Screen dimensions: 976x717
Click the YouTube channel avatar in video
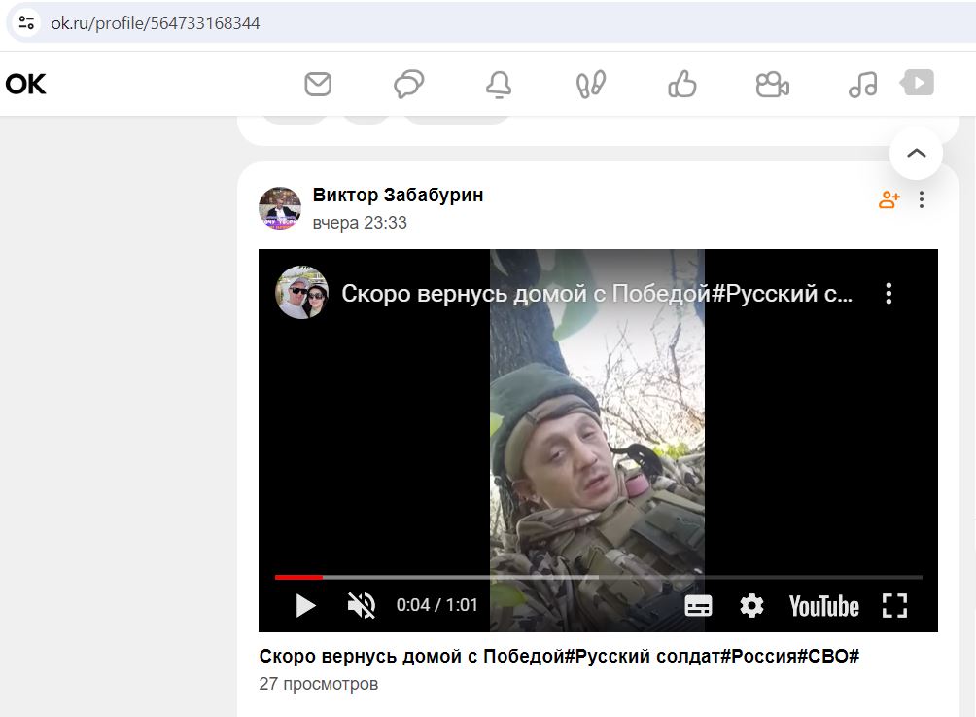(x=302, y=293)
